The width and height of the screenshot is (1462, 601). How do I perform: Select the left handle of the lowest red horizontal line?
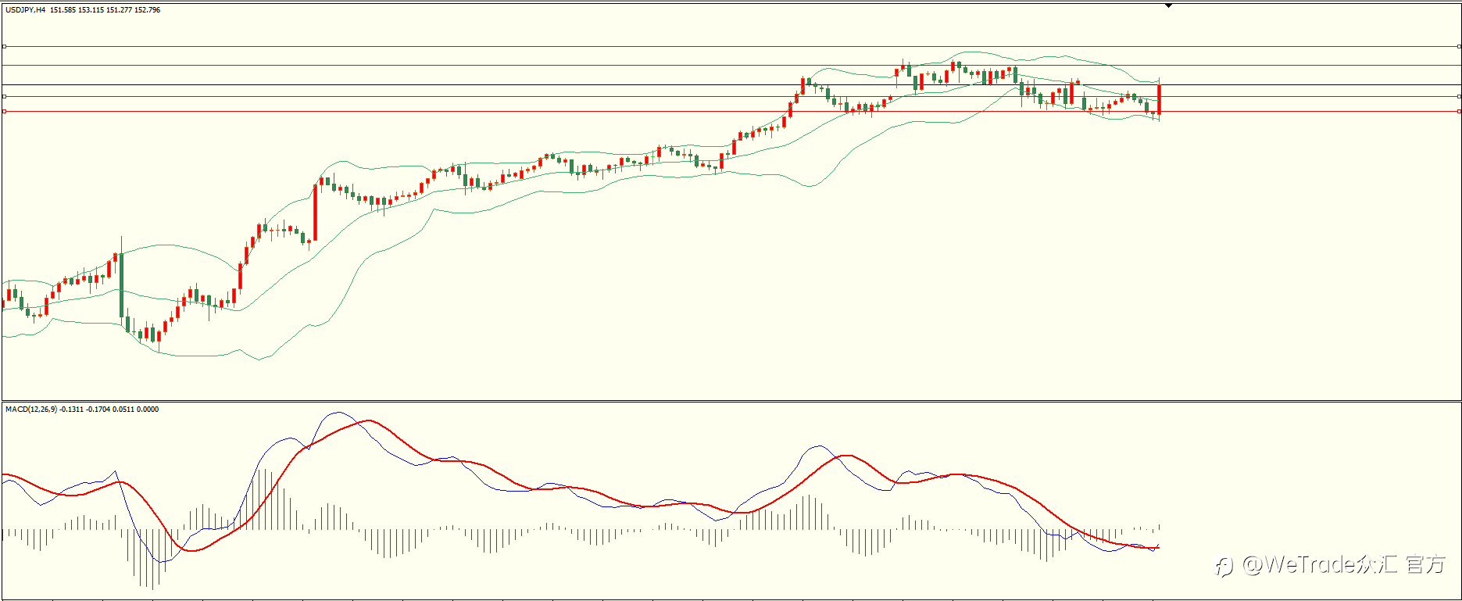click(x=4, y=112)
